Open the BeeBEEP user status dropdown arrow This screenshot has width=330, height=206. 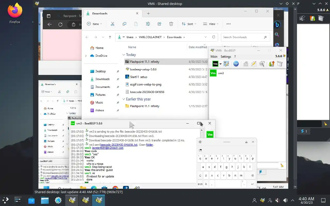click(220, 64)
